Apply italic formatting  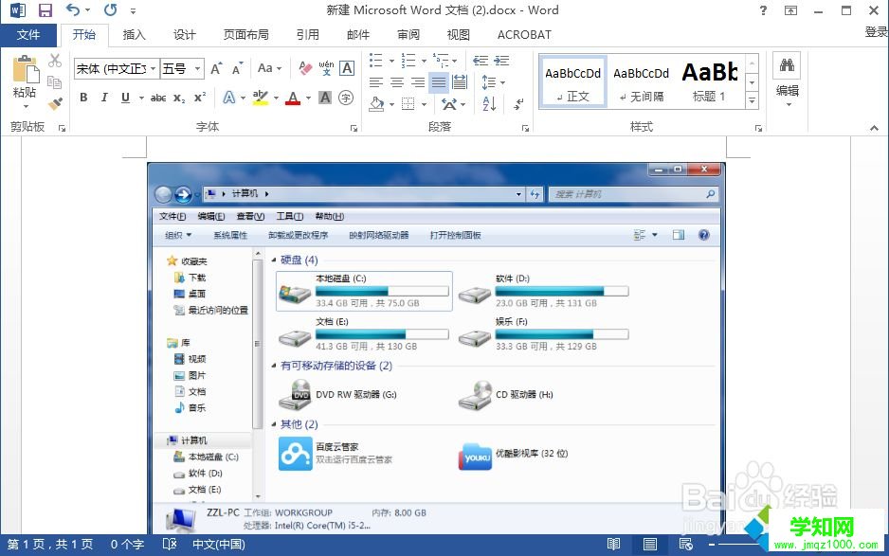click(x=104, y=97)
